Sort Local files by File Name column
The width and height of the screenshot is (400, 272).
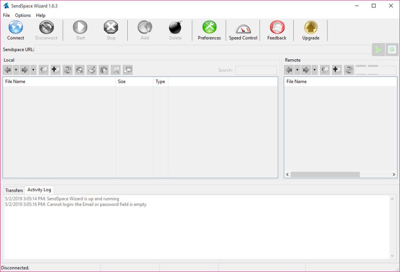59,81
